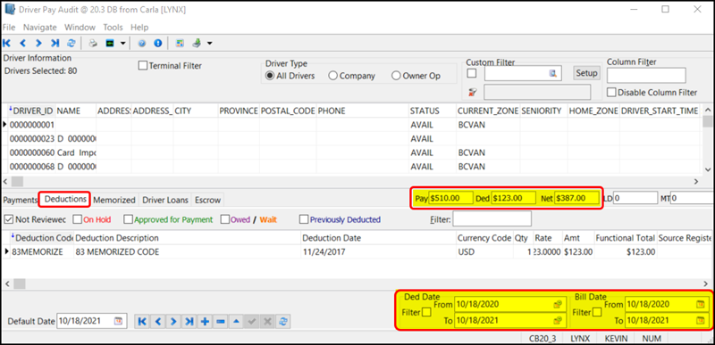715x345 pixels.
Task: Open the Navigate menu
Action: coord(40,28)
